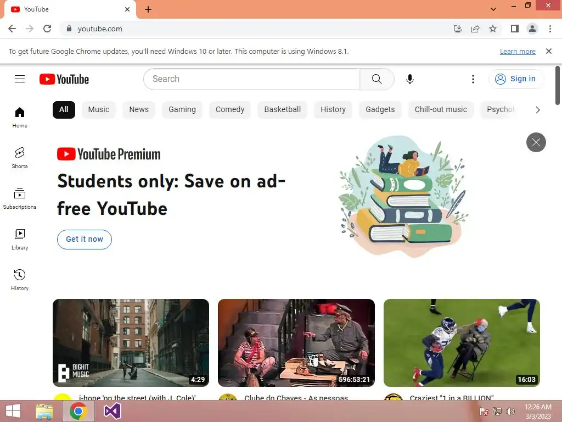Select the Basketball category chip

(283, 109)
